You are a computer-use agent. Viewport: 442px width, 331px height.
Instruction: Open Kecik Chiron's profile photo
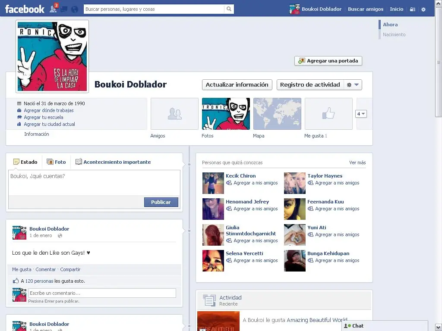point(213,183)
